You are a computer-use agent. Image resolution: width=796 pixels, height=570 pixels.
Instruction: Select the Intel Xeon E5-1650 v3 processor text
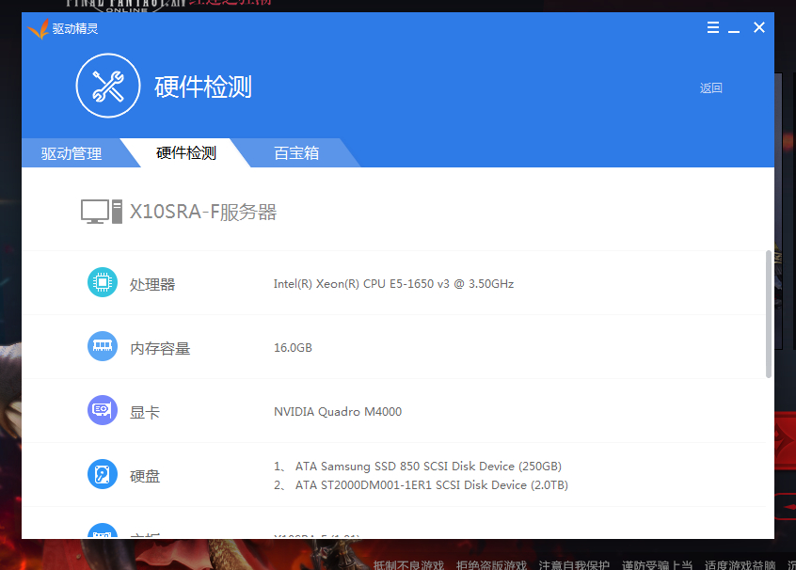pyautogui.click(x=393, y=284)
